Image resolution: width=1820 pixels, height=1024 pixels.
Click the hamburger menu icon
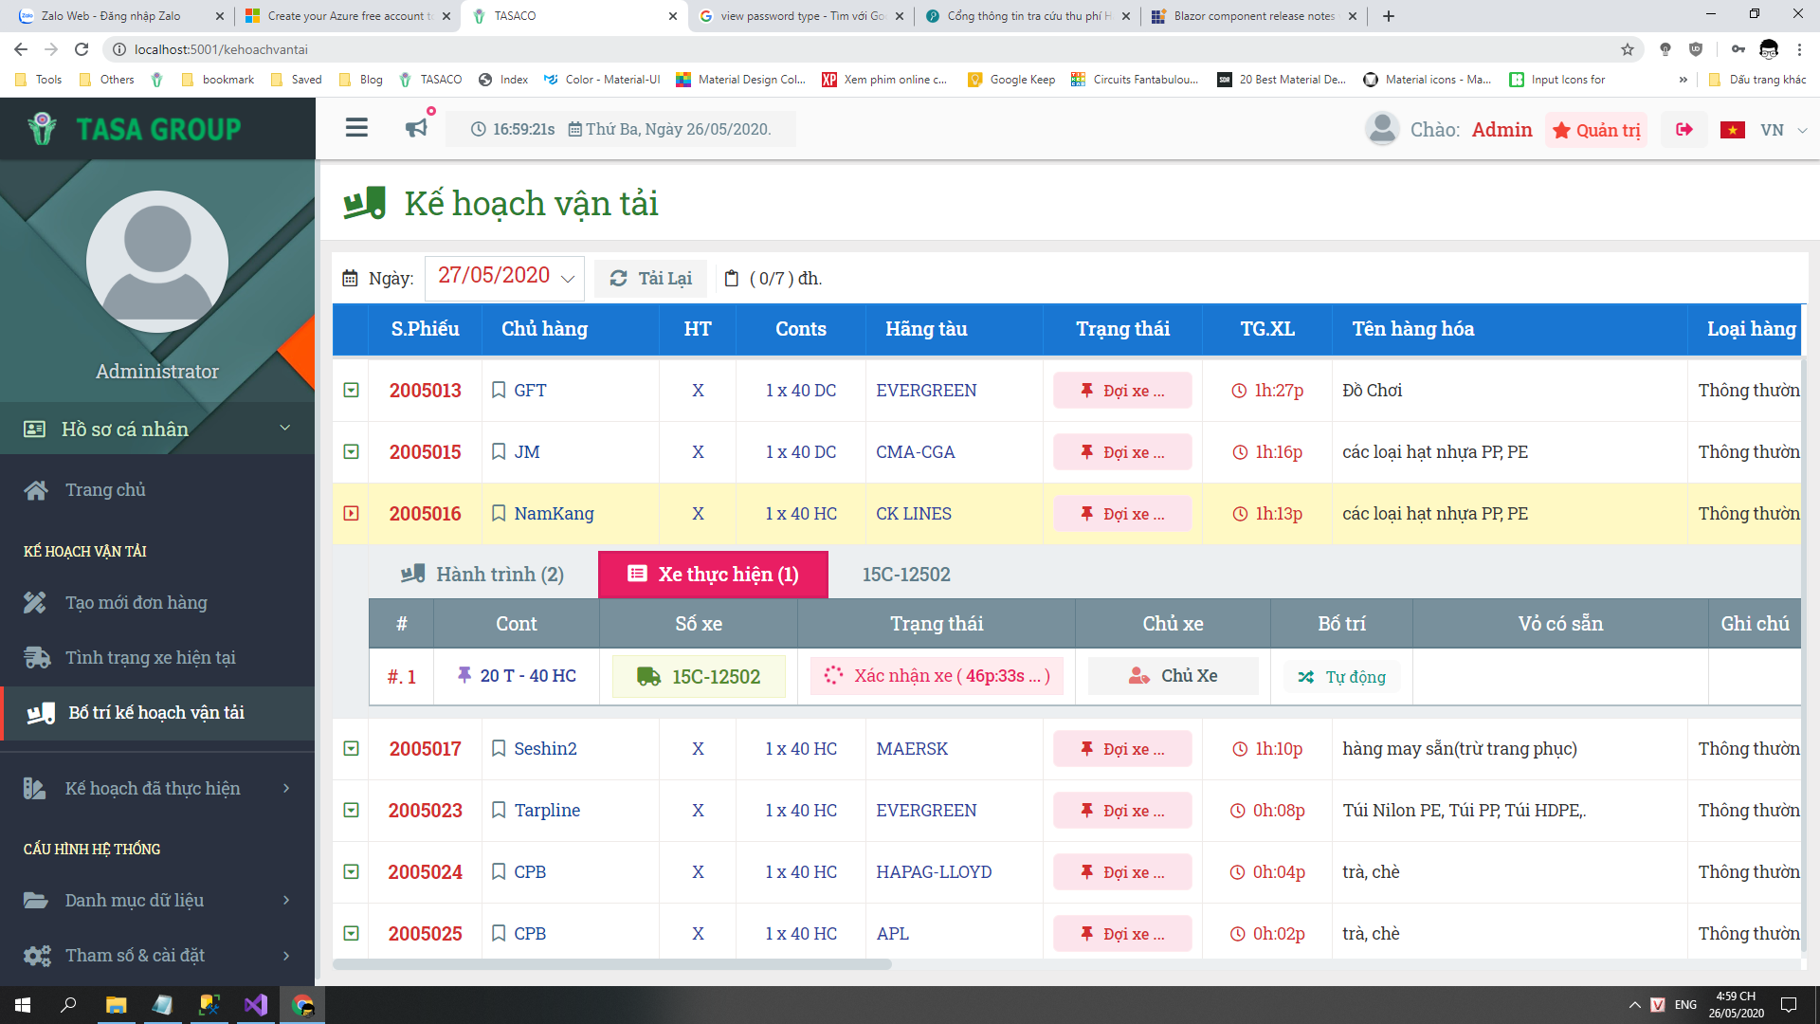pos(356,128)
